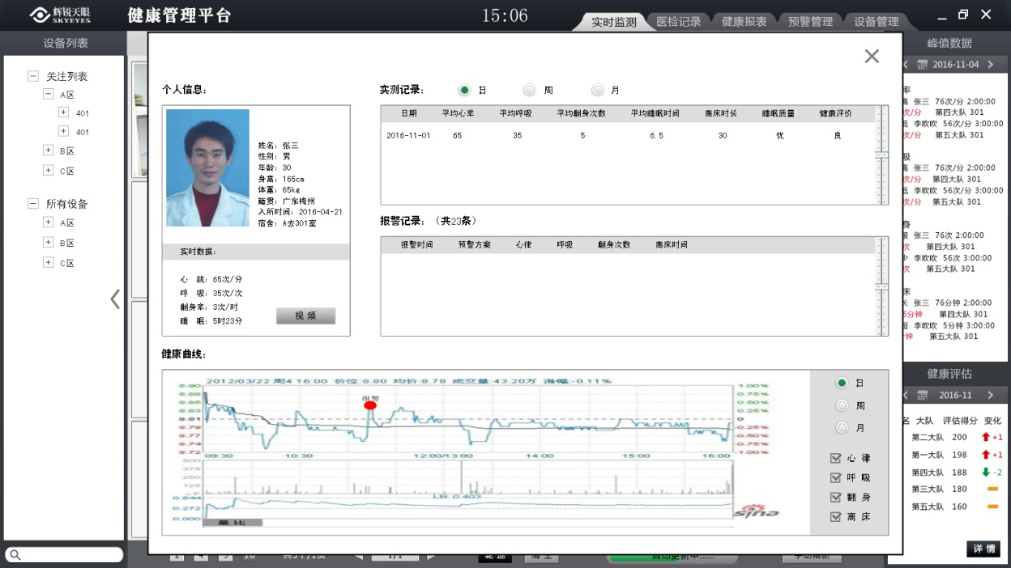Select 周 radio in 实测记录
1011x568 pixels.
tap(530, 91)
